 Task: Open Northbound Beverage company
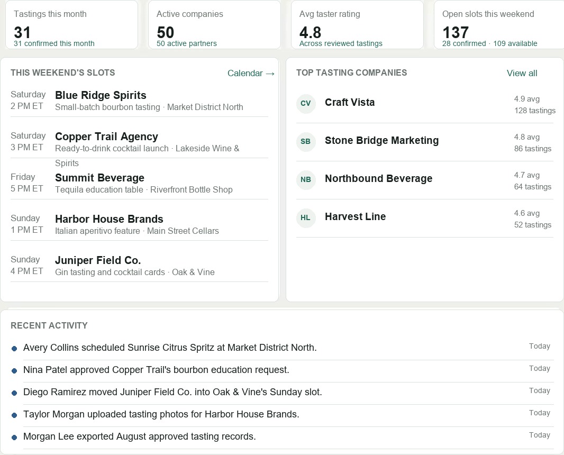pos(378,178)
